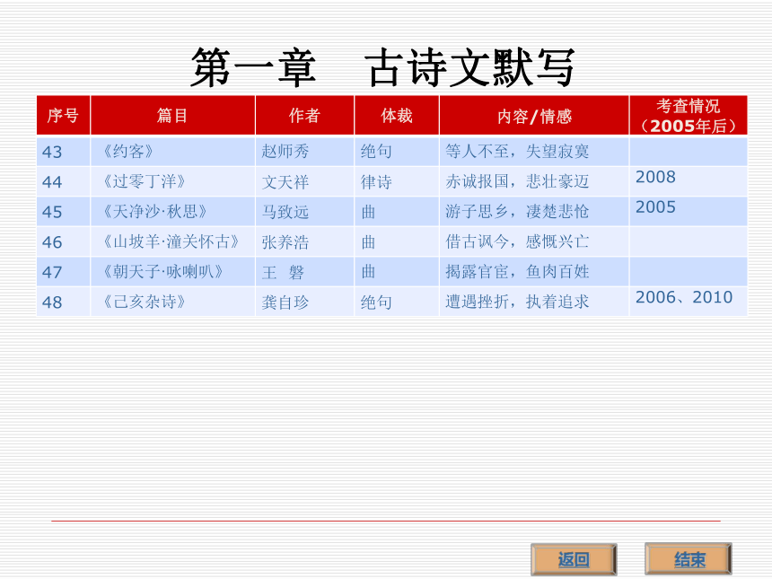772x579 pixels.
Task: Click the author 赵师秀
Action: tap(285, 151)
